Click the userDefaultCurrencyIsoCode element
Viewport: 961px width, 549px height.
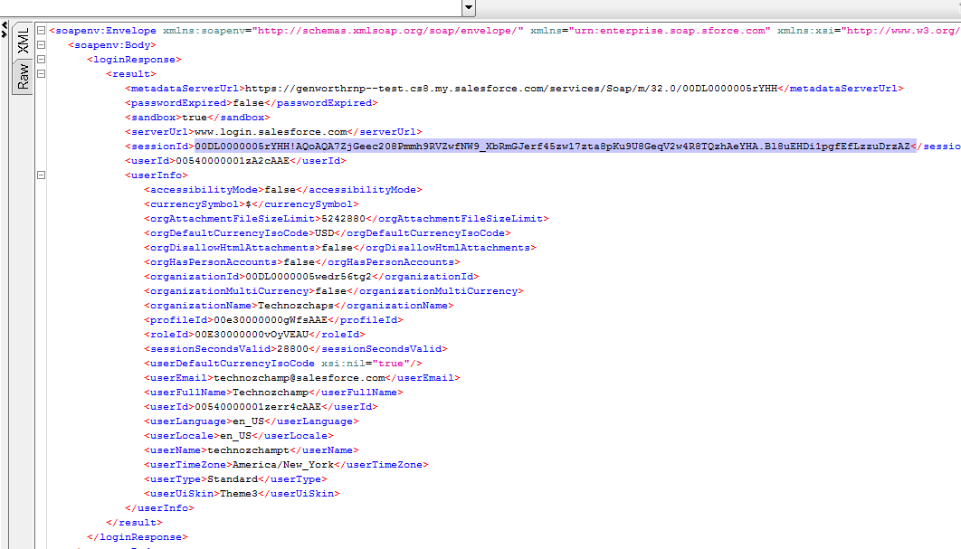(x=283, y=364)
